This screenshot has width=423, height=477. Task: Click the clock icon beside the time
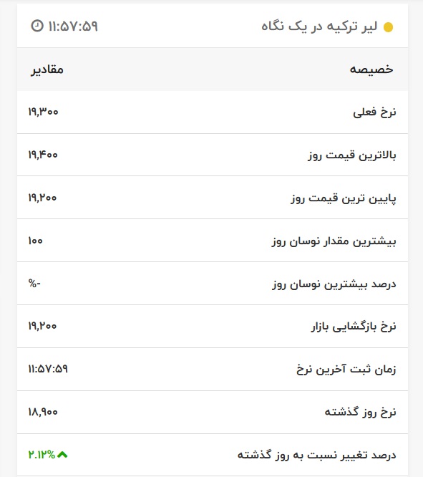(37, 26)
